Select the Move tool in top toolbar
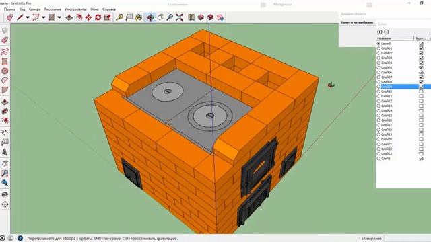Image resolution: width=431 pixels, height=242 pixels. (88, 17)
